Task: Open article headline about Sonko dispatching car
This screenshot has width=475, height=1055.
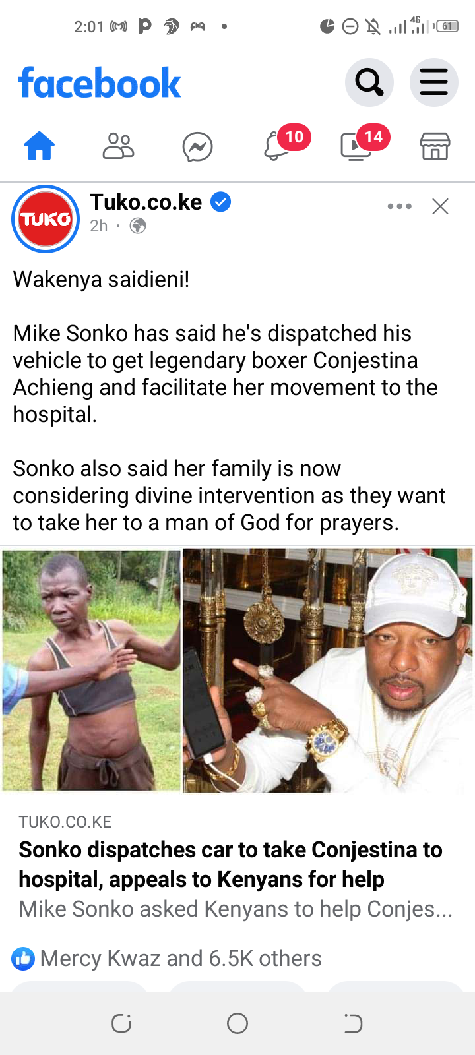Action: (x=230, y=864)
